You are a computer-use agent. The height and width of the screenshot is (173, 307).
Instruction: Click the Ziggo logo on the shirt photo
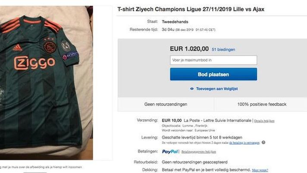(34, 63)
